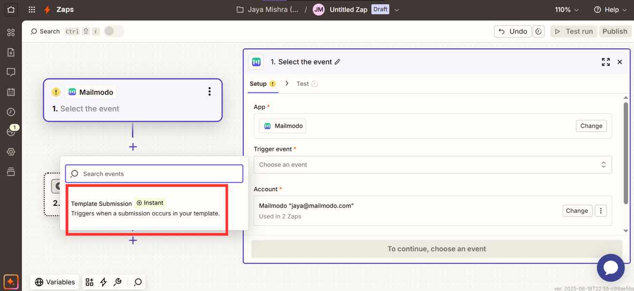This screenshot has height=291, width=634.
Task: Open the Trigger event dropdown
Action: tap(433, 165)
